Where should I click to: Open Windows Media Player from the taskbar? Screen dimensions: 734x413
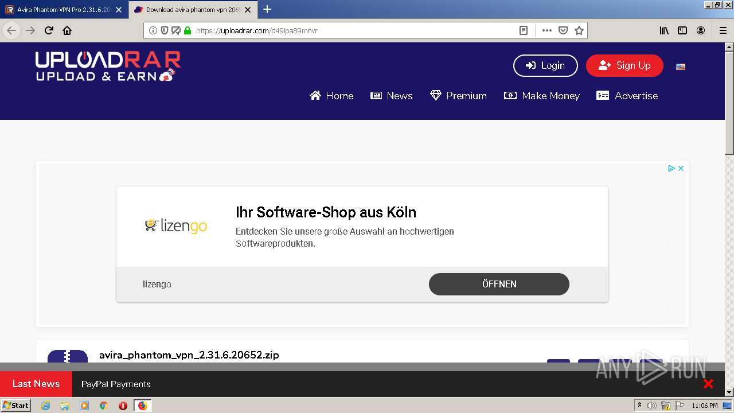(84, 406)
